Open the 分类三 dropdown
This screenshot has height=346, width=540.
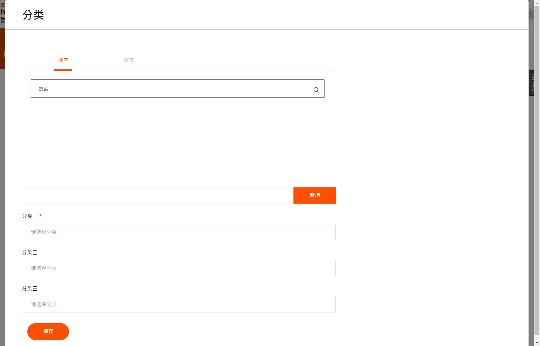179,305
